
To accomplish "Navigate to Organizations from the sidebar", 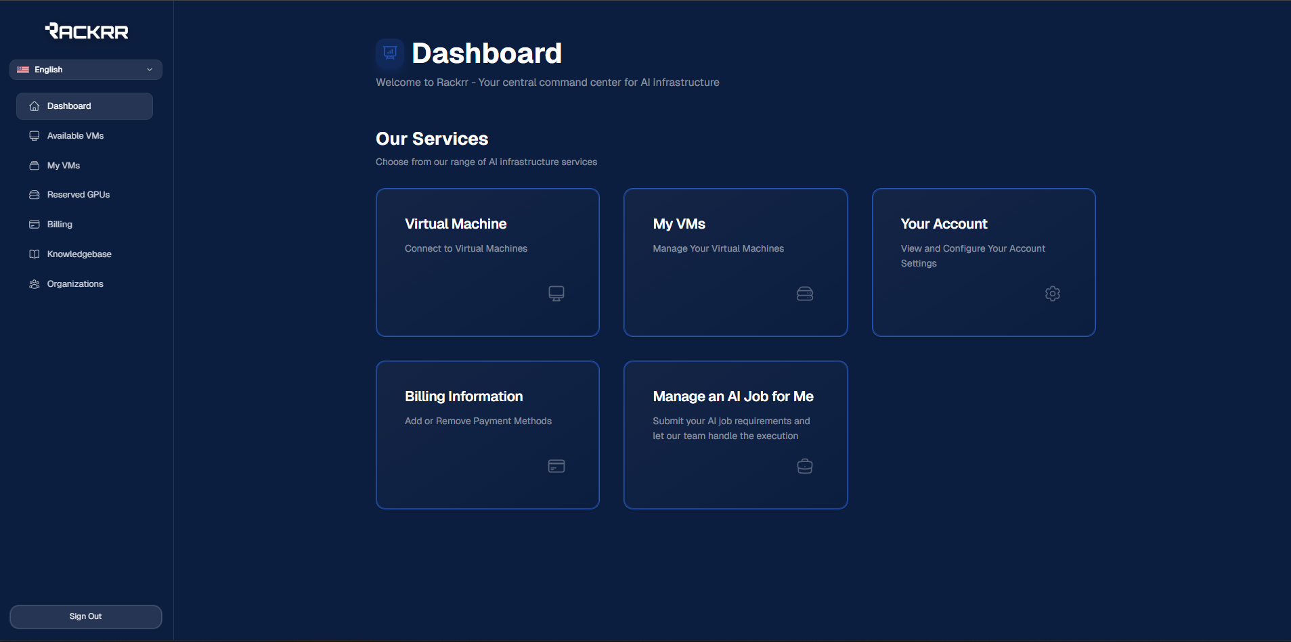I will click(75, 283).
